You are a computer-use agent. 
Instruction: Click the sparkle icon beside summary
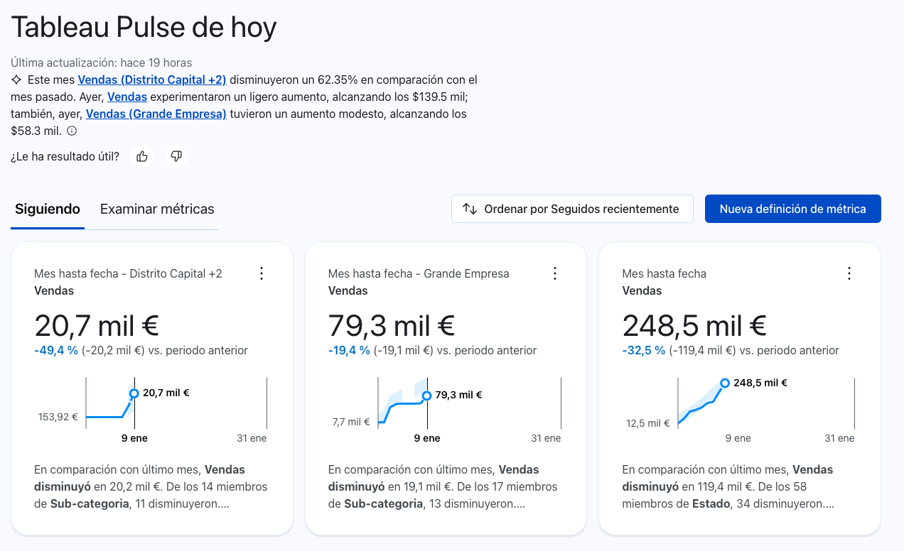pyautogui.click(x=17, y=80)
